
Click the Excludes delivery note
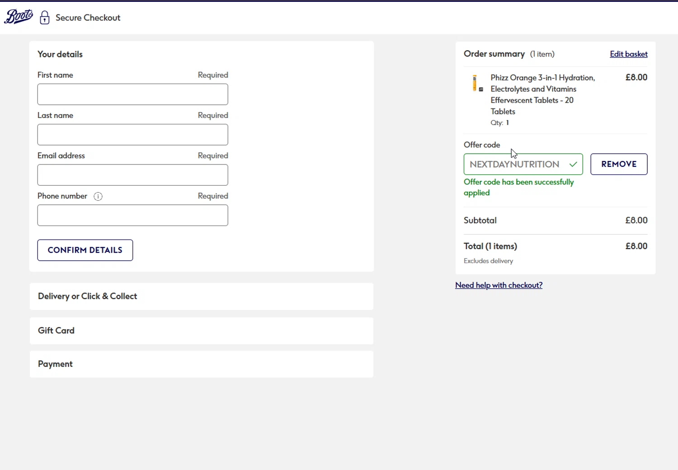[488, 261]
